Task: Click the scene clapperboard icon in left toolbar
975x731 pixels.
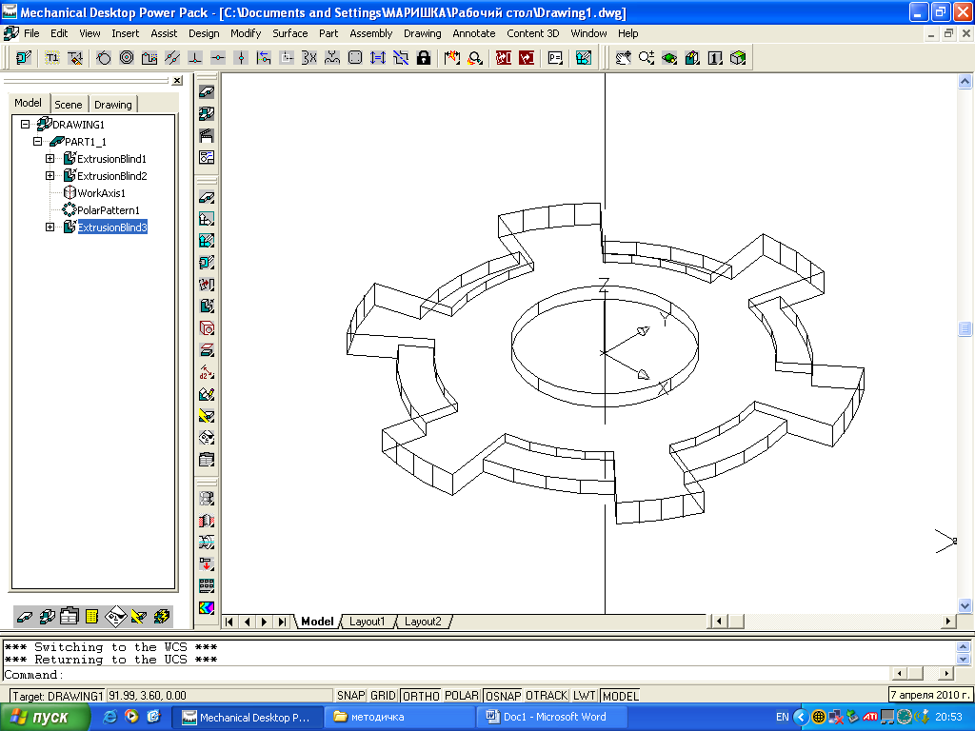Action: [x=207, y=135]
